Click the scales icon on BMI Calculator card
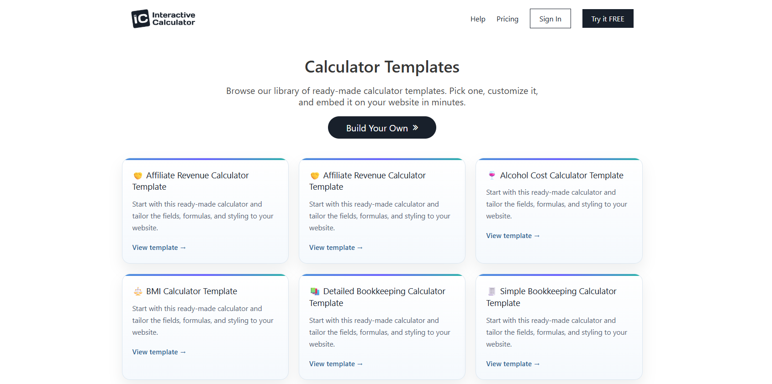 click(138, 291)
